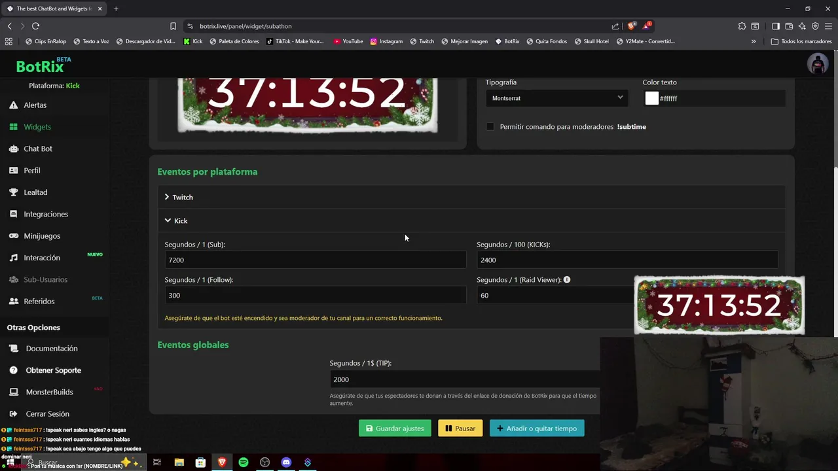Go to Perfil in the sidebar
Image resolution: width=838 pixels, height=471 pixels.
coord(31,170)
